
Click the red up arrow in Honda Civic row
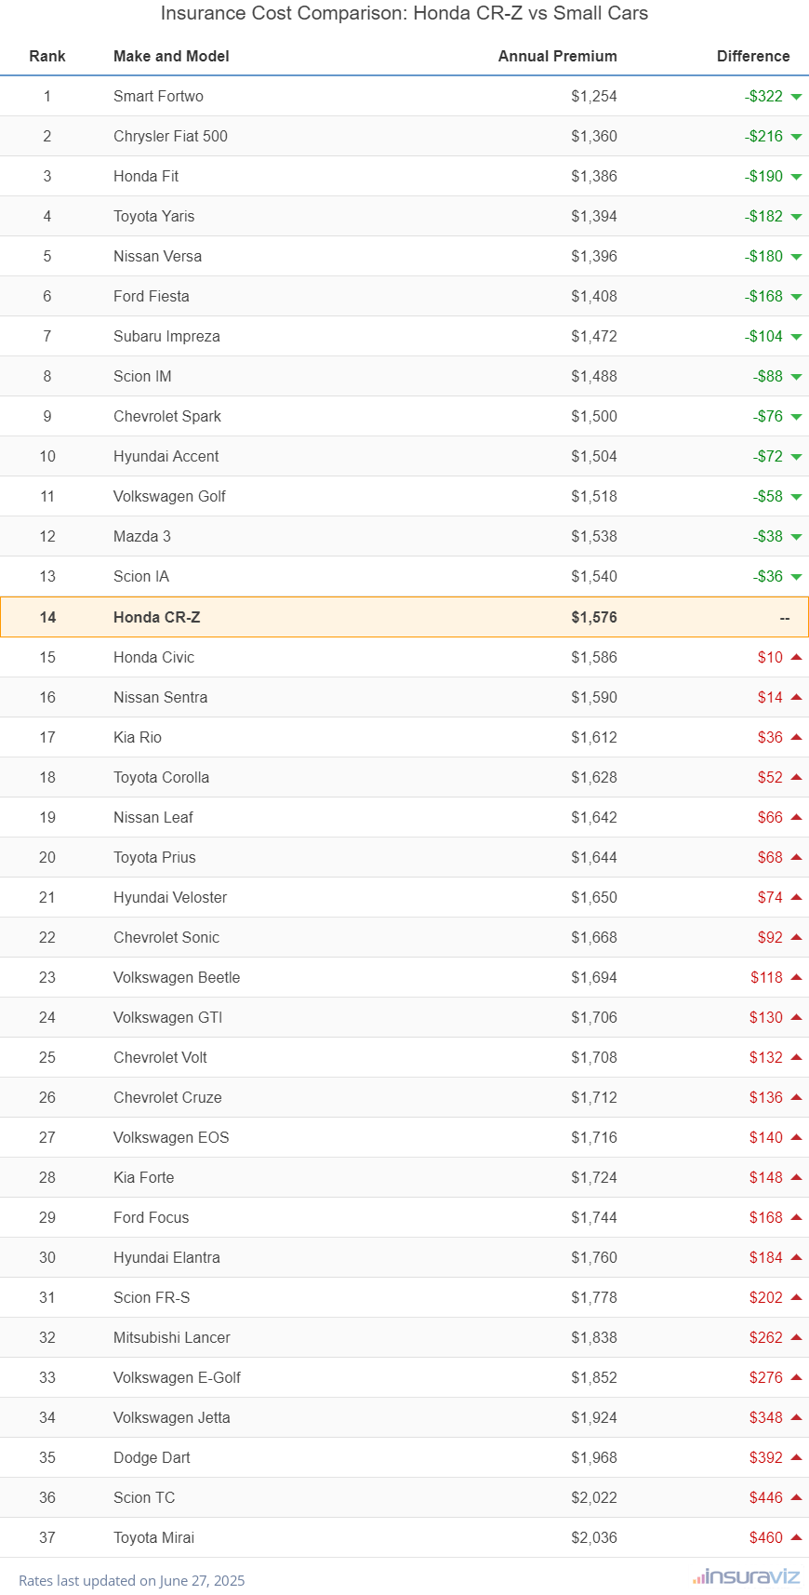(796, 657)
